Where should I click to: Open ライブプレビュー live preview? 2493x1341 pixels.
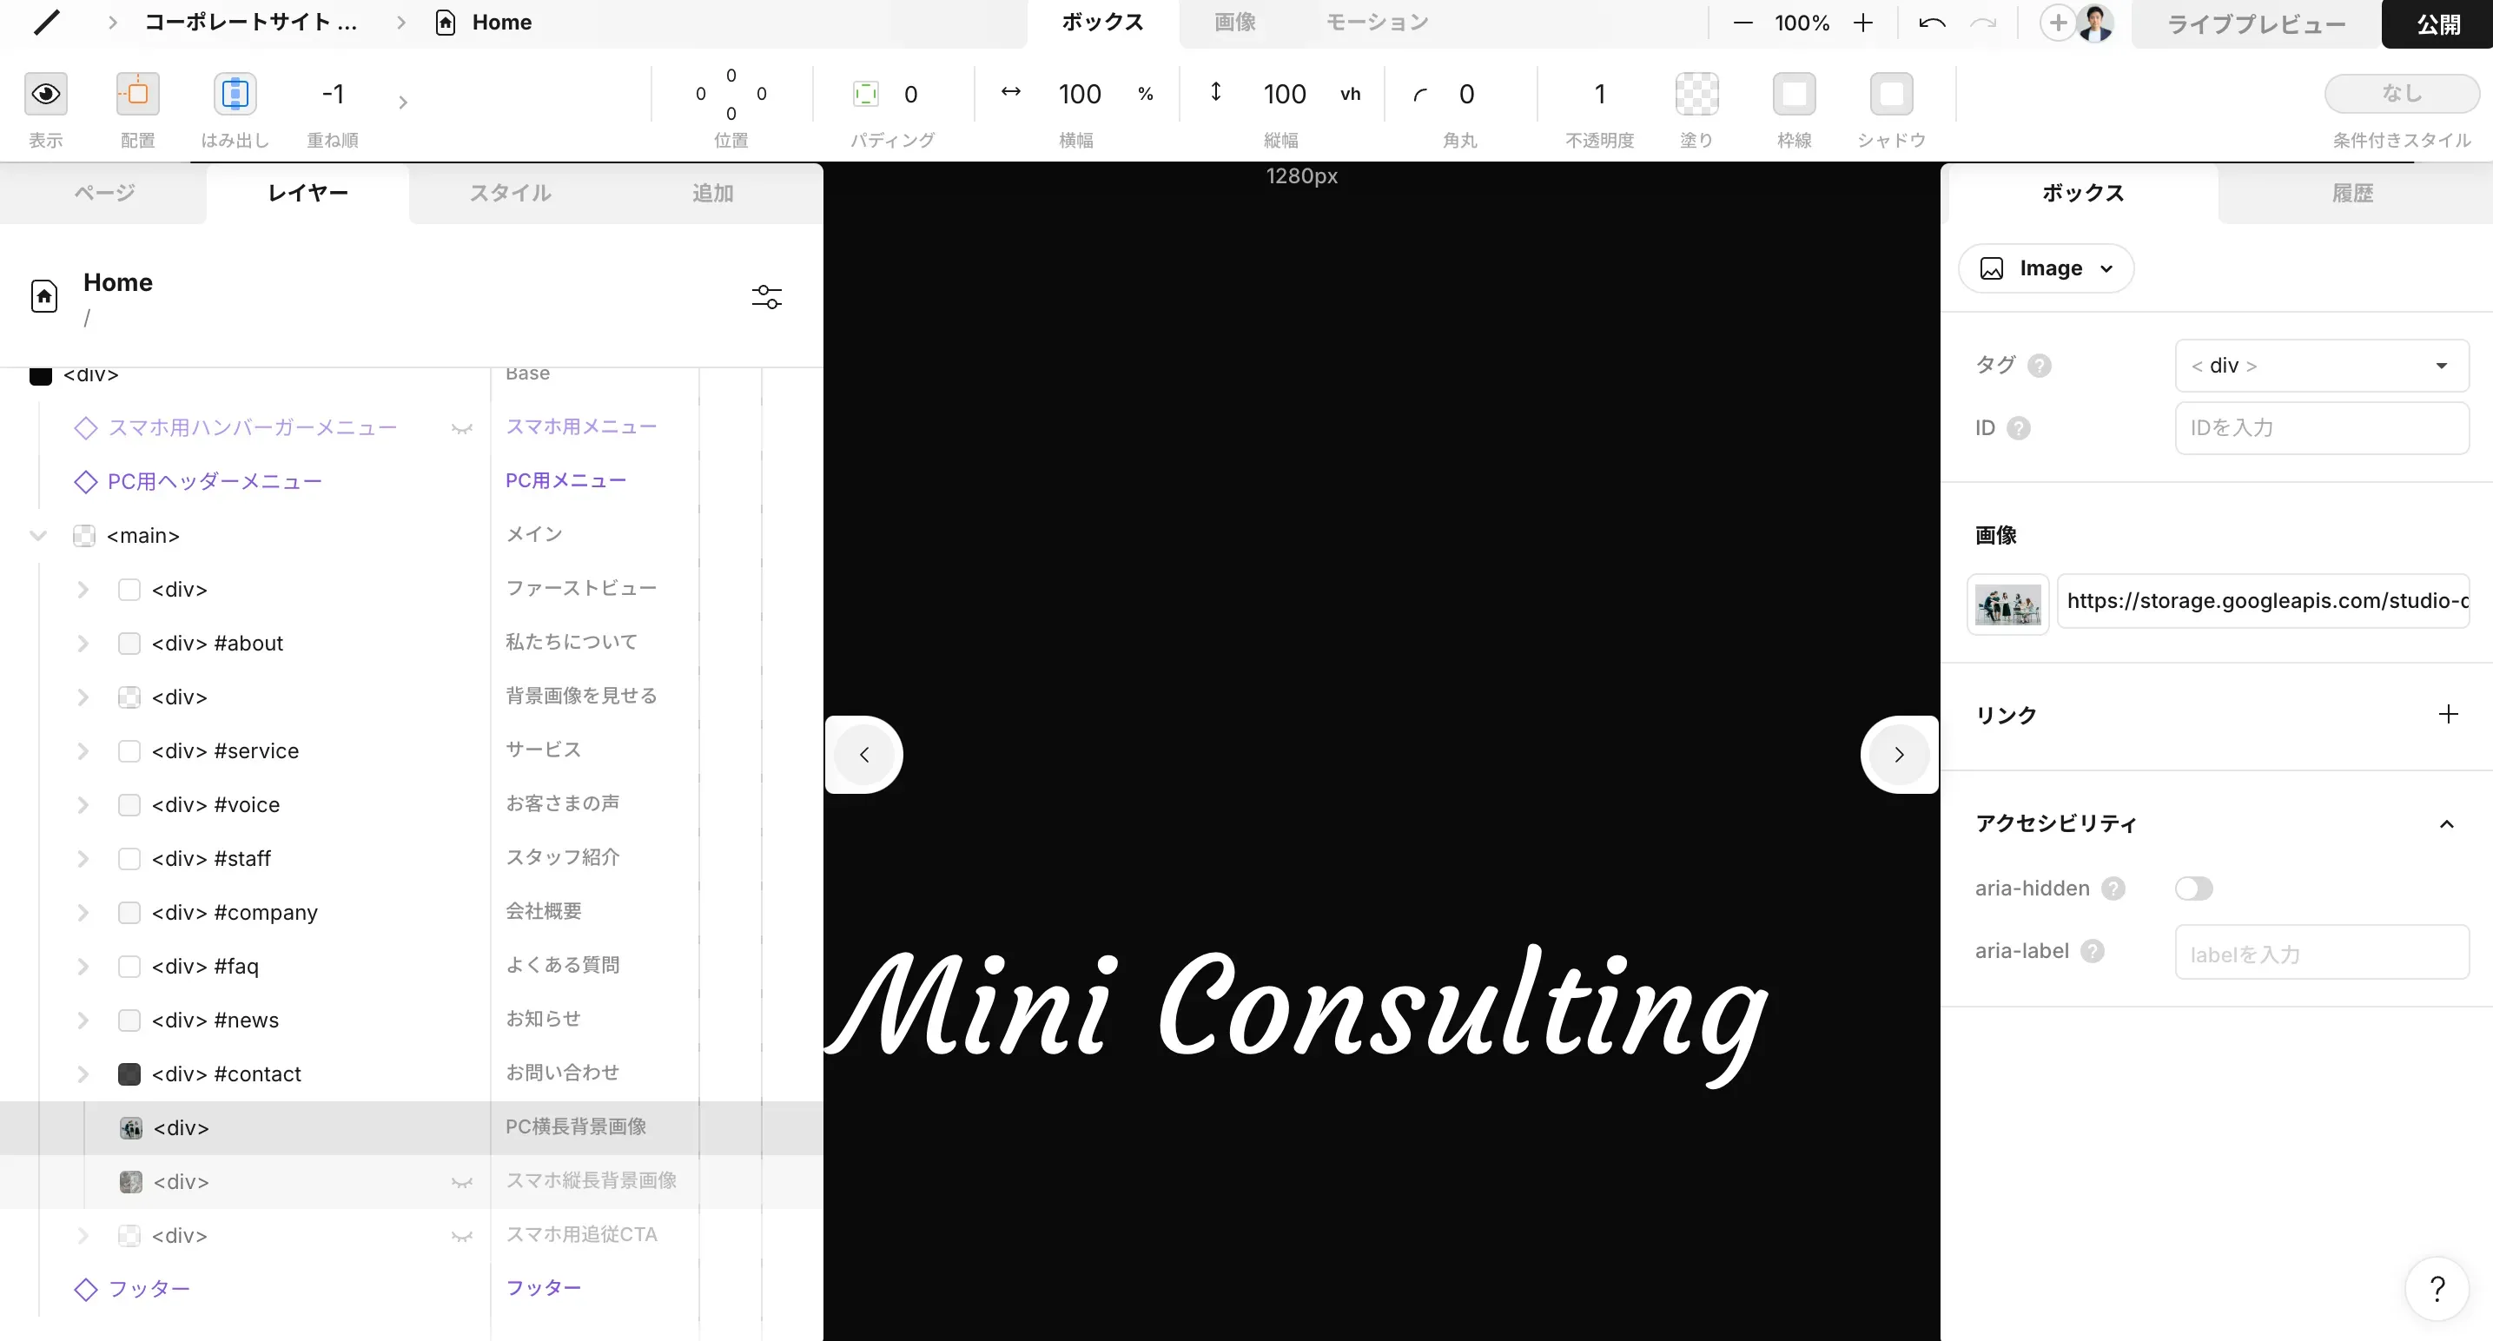tap(2255, 23)
